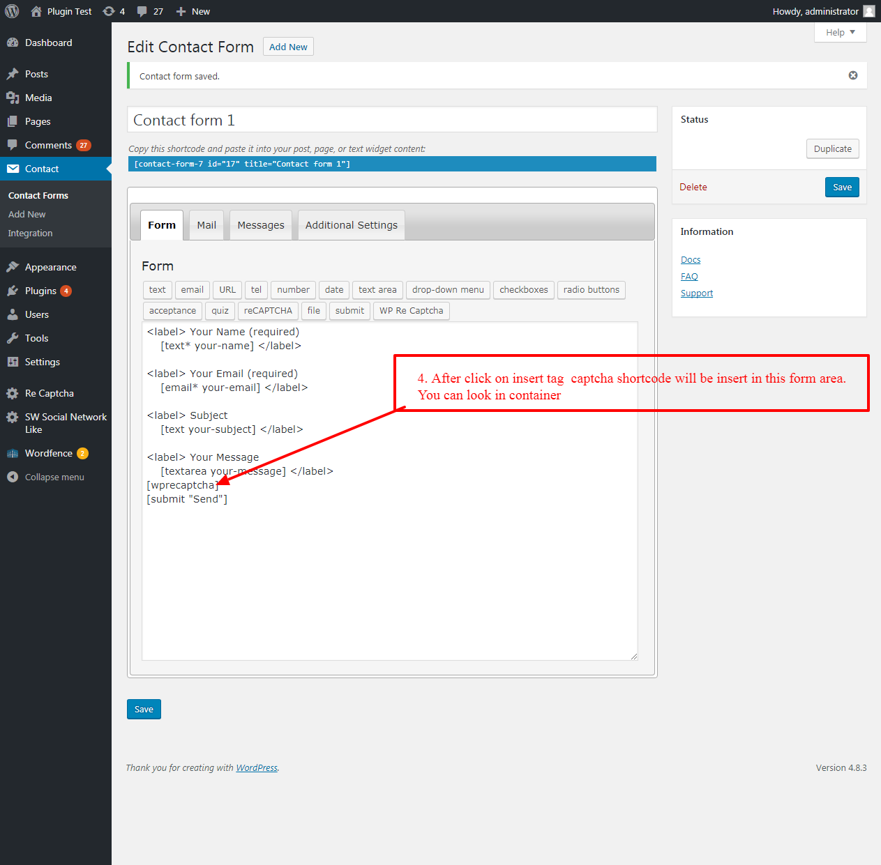Switch to the Mail tab
The image size is (881, 865).
[206, 225]
